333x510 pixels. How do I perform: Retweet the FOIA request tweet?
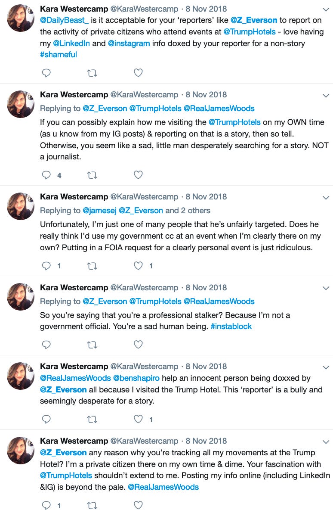pyautogui.click(x=92, y=266)
